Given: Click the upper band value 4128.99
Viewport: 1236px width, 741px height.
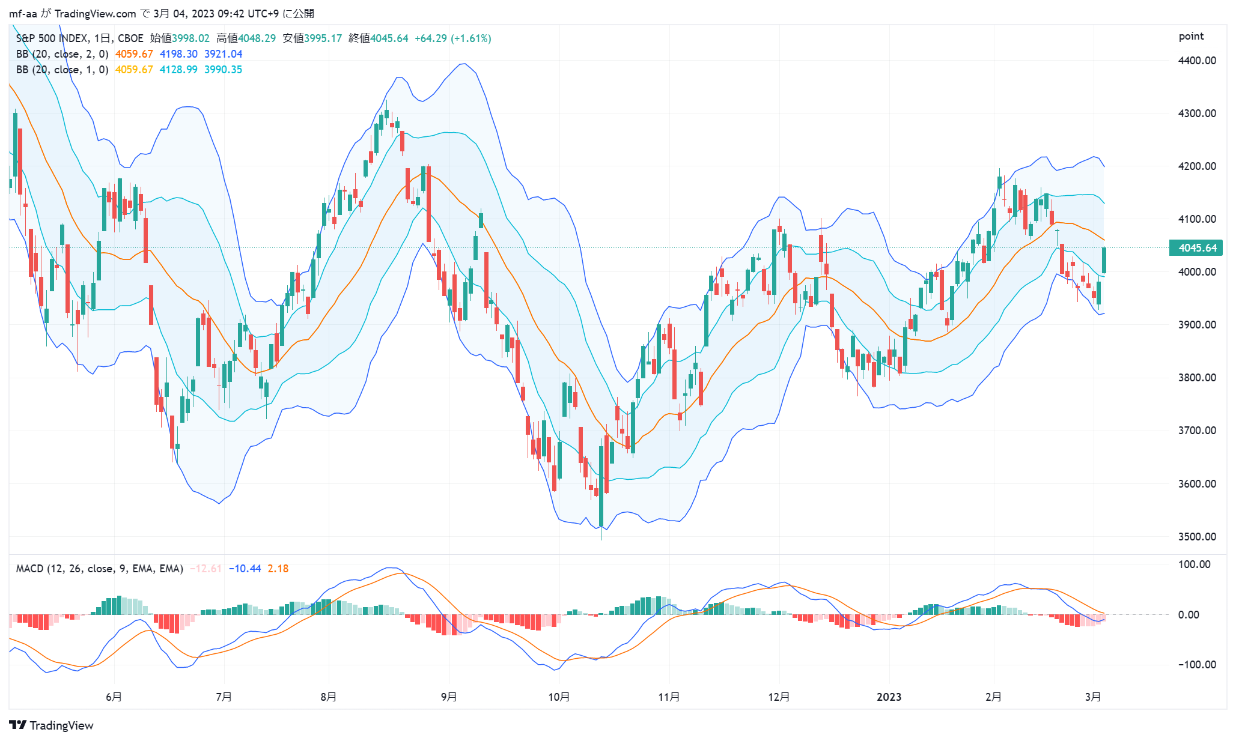Looking at the screenshot, I should tap(178, 70).
